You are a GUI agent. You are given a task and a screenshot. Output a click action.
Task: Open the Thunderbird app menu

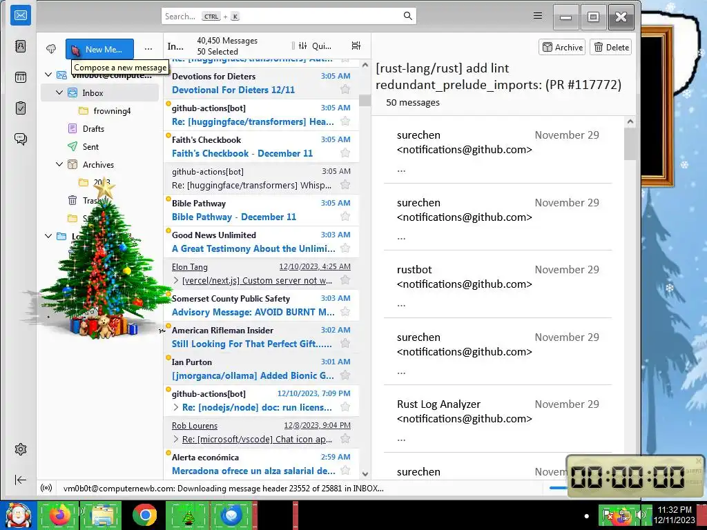[x=537, y=16]
